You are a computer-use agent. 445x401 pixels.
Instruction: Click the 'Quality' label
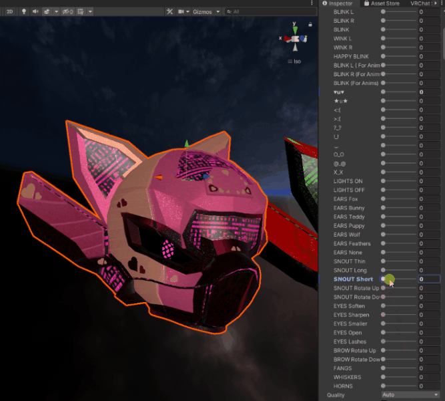[336, 395]
